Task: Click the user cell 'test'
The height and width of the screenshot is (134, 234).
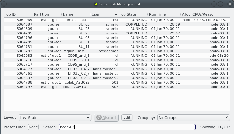Action: coord(115,20)
